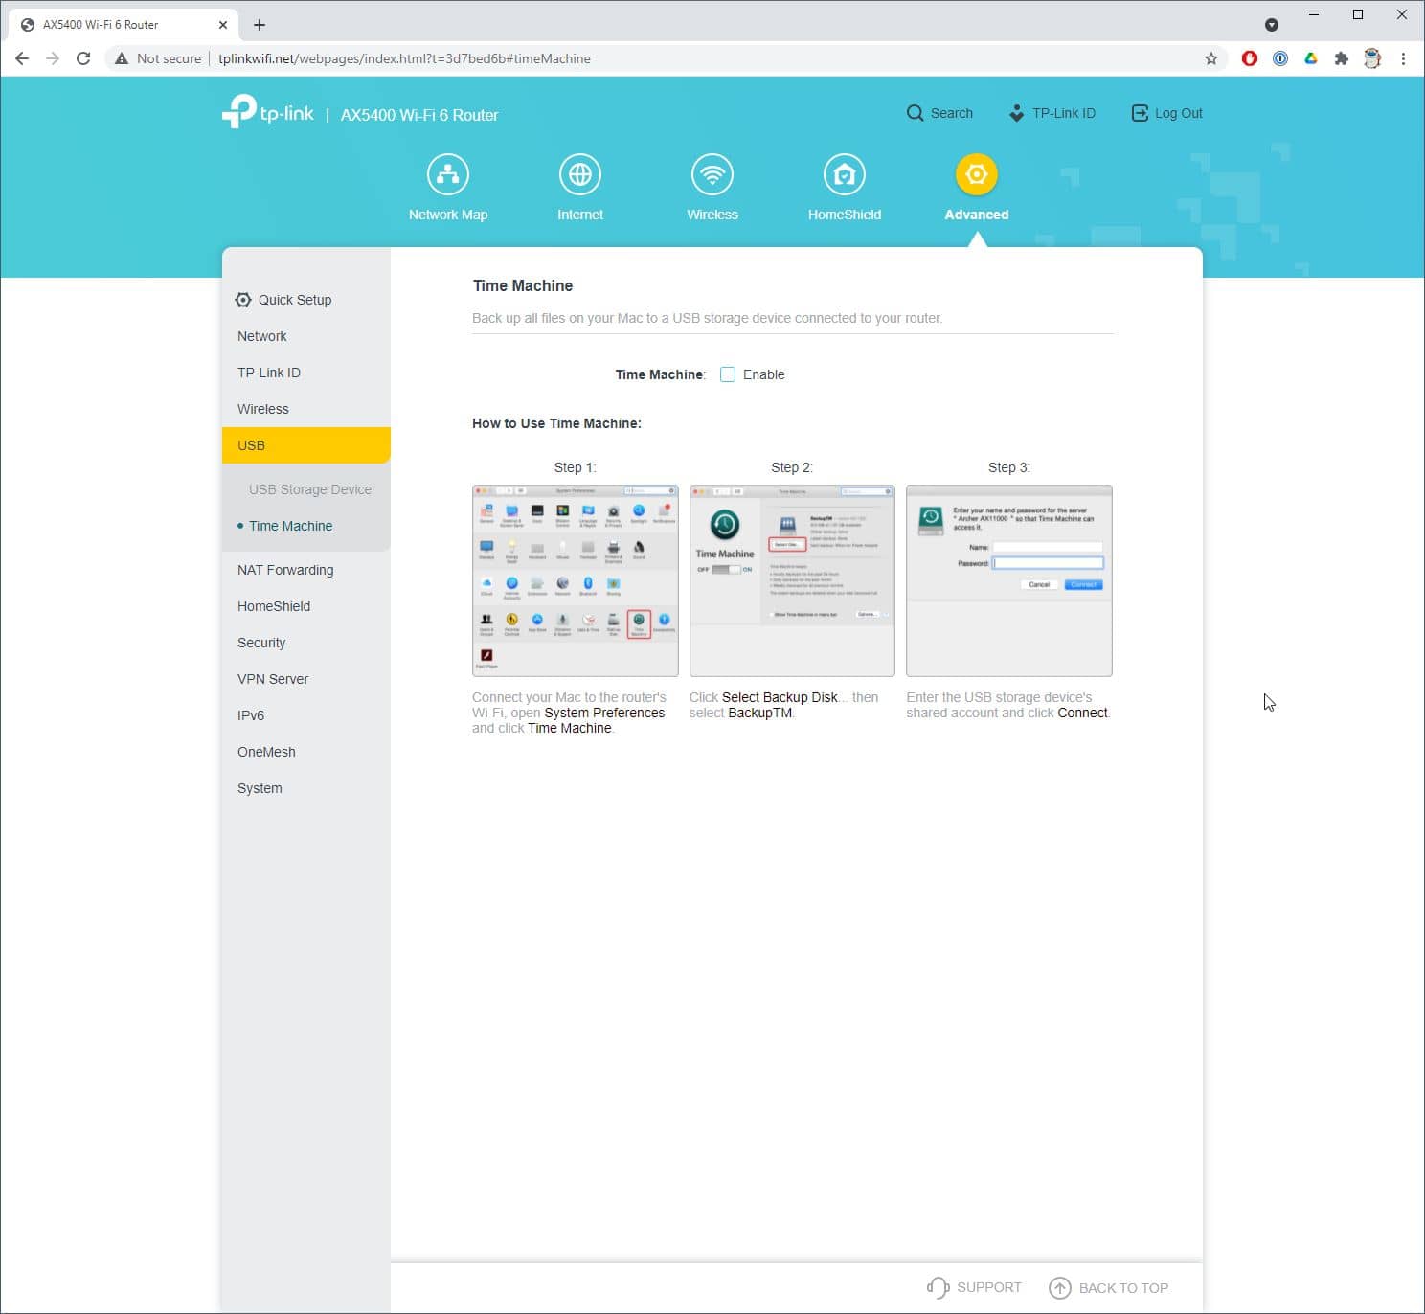Click the TP-Link ID header link

pos(1063,113)
